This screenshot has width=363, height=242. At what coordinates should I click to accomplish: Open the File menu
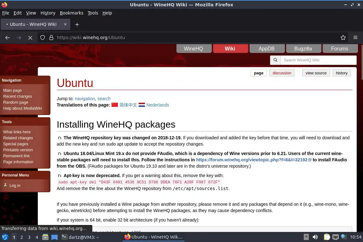click(6, 13)
